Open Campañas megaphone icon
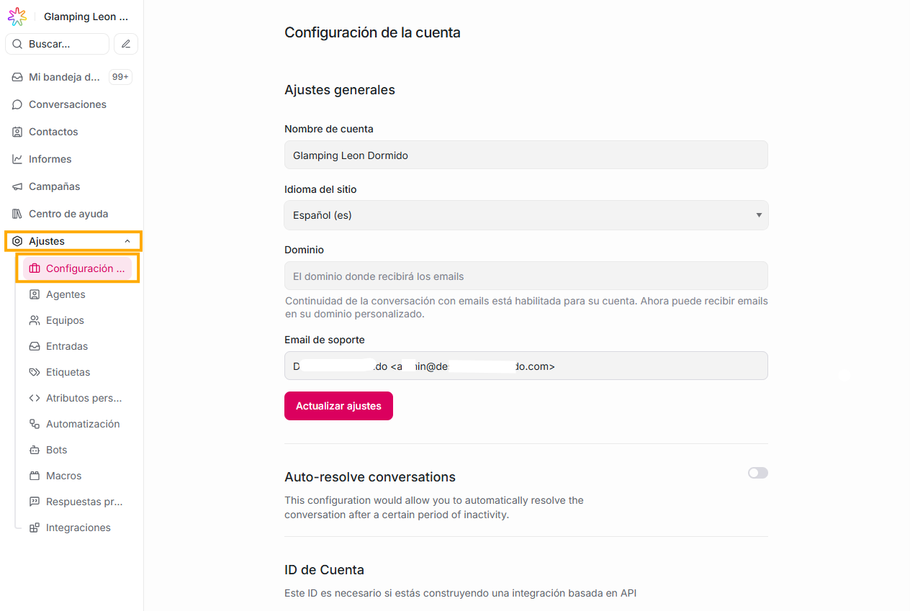910x611 pixels. coord(17,186)
